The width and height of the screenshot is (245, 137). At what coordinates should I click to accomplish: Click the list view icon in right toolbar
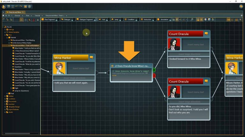(232, 20)
